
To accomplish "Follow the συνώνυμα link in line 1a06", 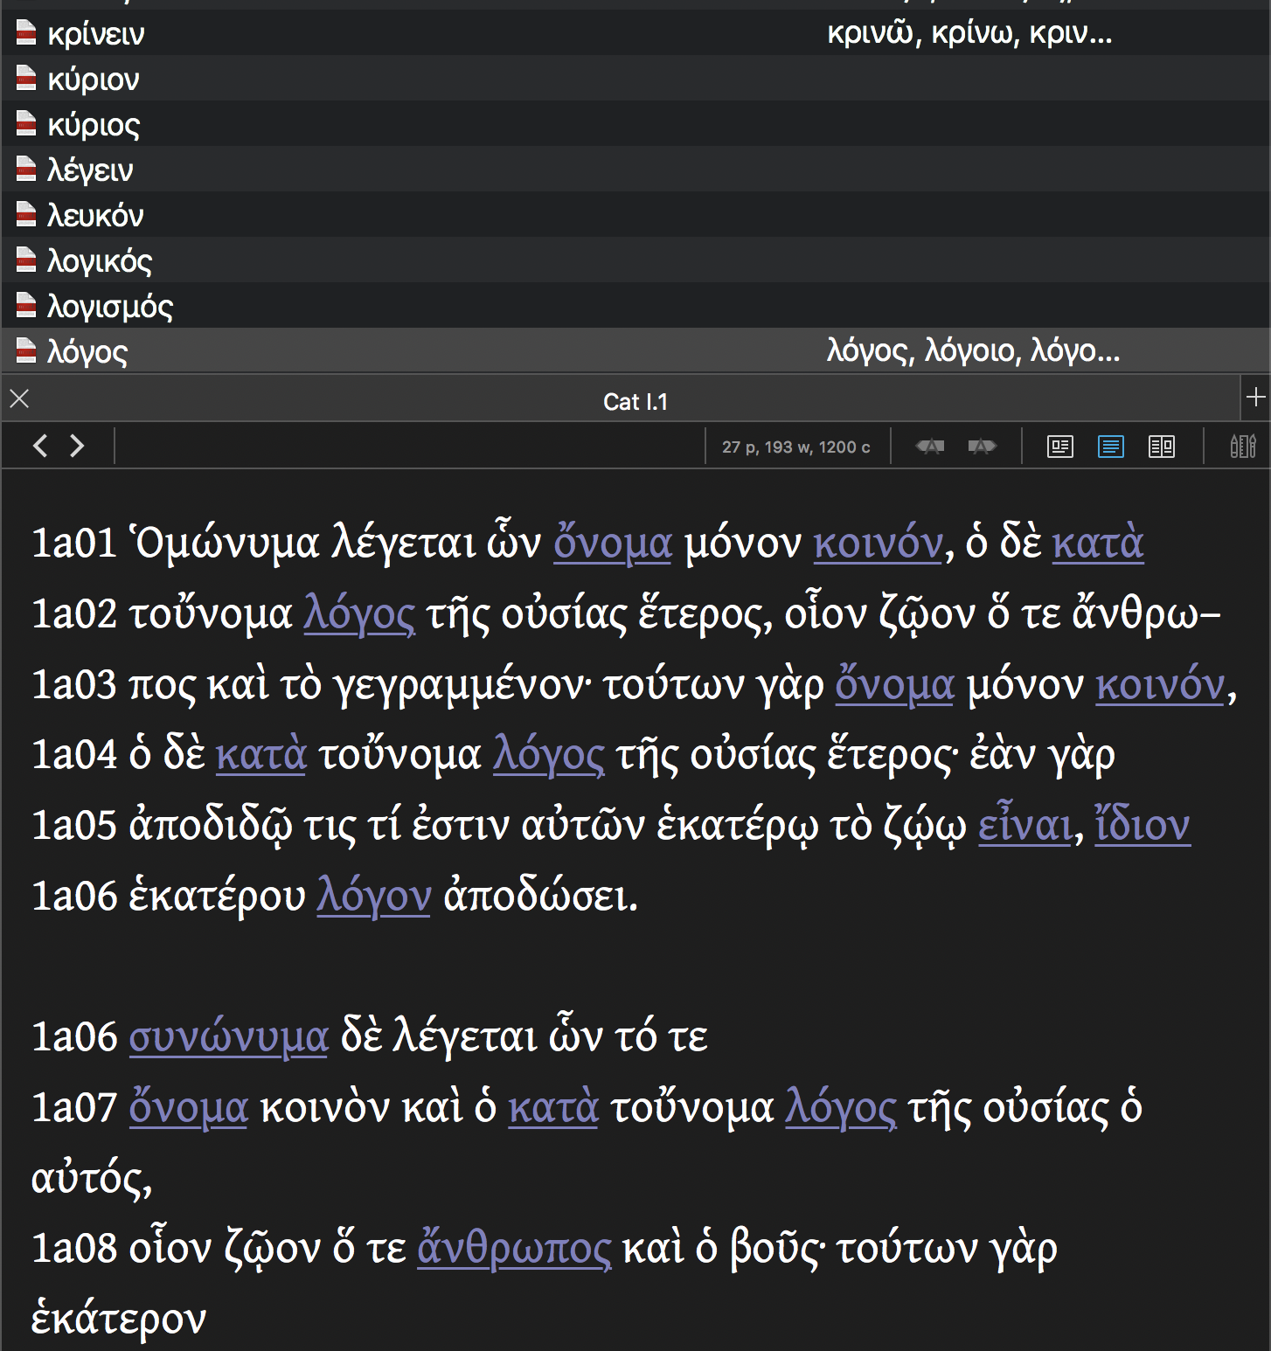I will pos(228,1037).
